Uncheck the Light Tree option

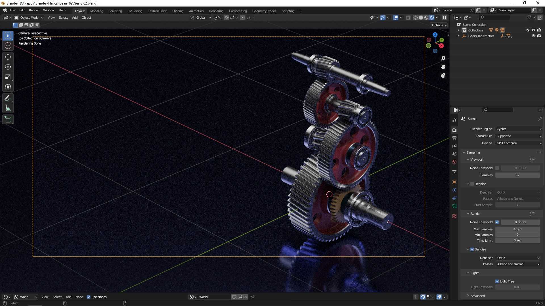pos(497,281)
